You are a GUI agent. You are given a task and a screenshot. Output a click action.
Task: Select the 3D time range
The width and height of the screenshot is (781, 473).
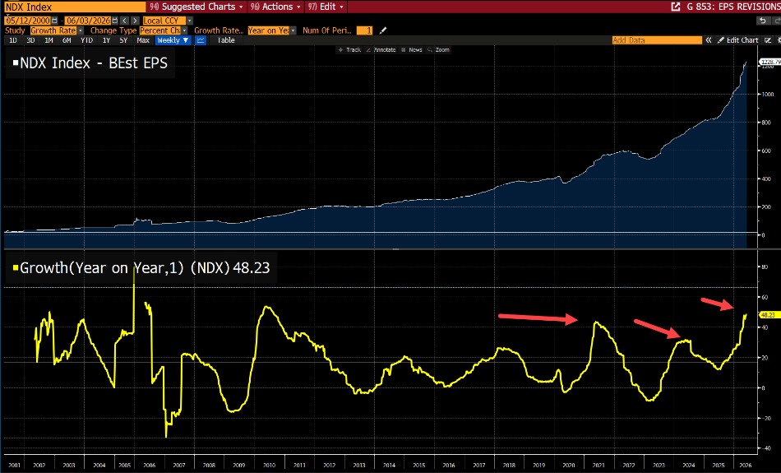31,40
